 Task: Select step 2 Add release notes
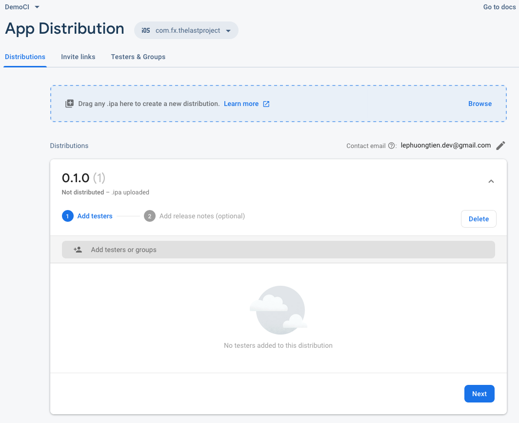pos(194,216)
